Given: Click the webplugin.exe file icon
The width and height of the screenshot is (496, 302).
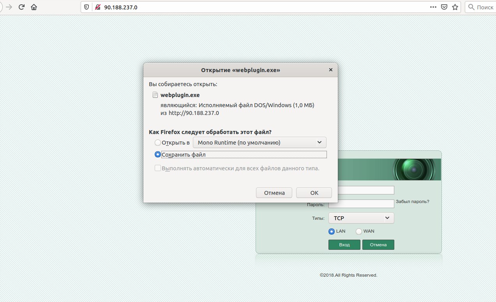Looking at the screenshot, I should [155, 95].
